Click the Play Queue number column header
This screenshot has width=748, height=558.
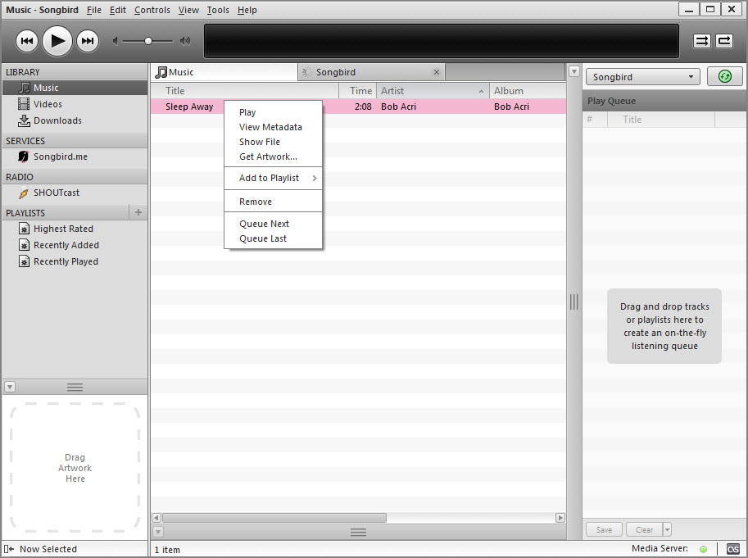596,120
